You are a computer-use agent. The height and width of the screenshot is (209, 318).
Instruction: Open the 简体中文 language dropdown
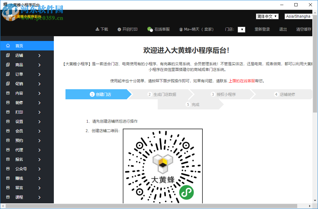[267, 16]
